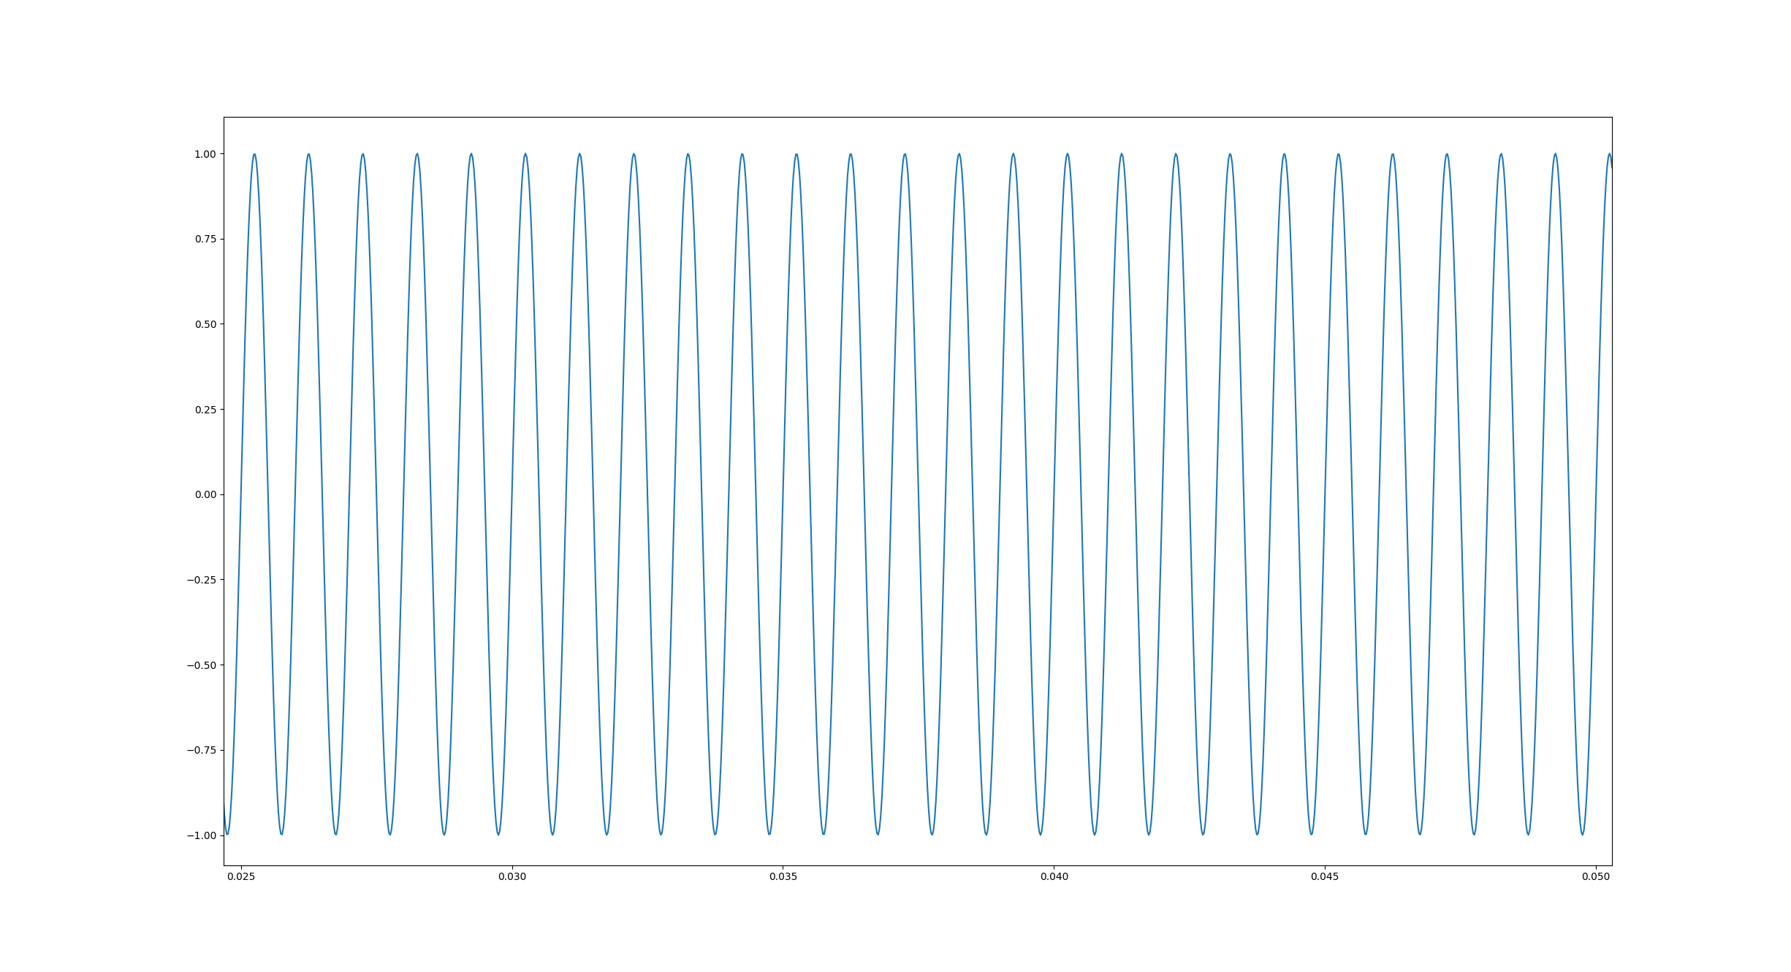Click the −0.50 y-axis tick label
The width and height of the screenshot is (1791, 972).
coord(202,665)
